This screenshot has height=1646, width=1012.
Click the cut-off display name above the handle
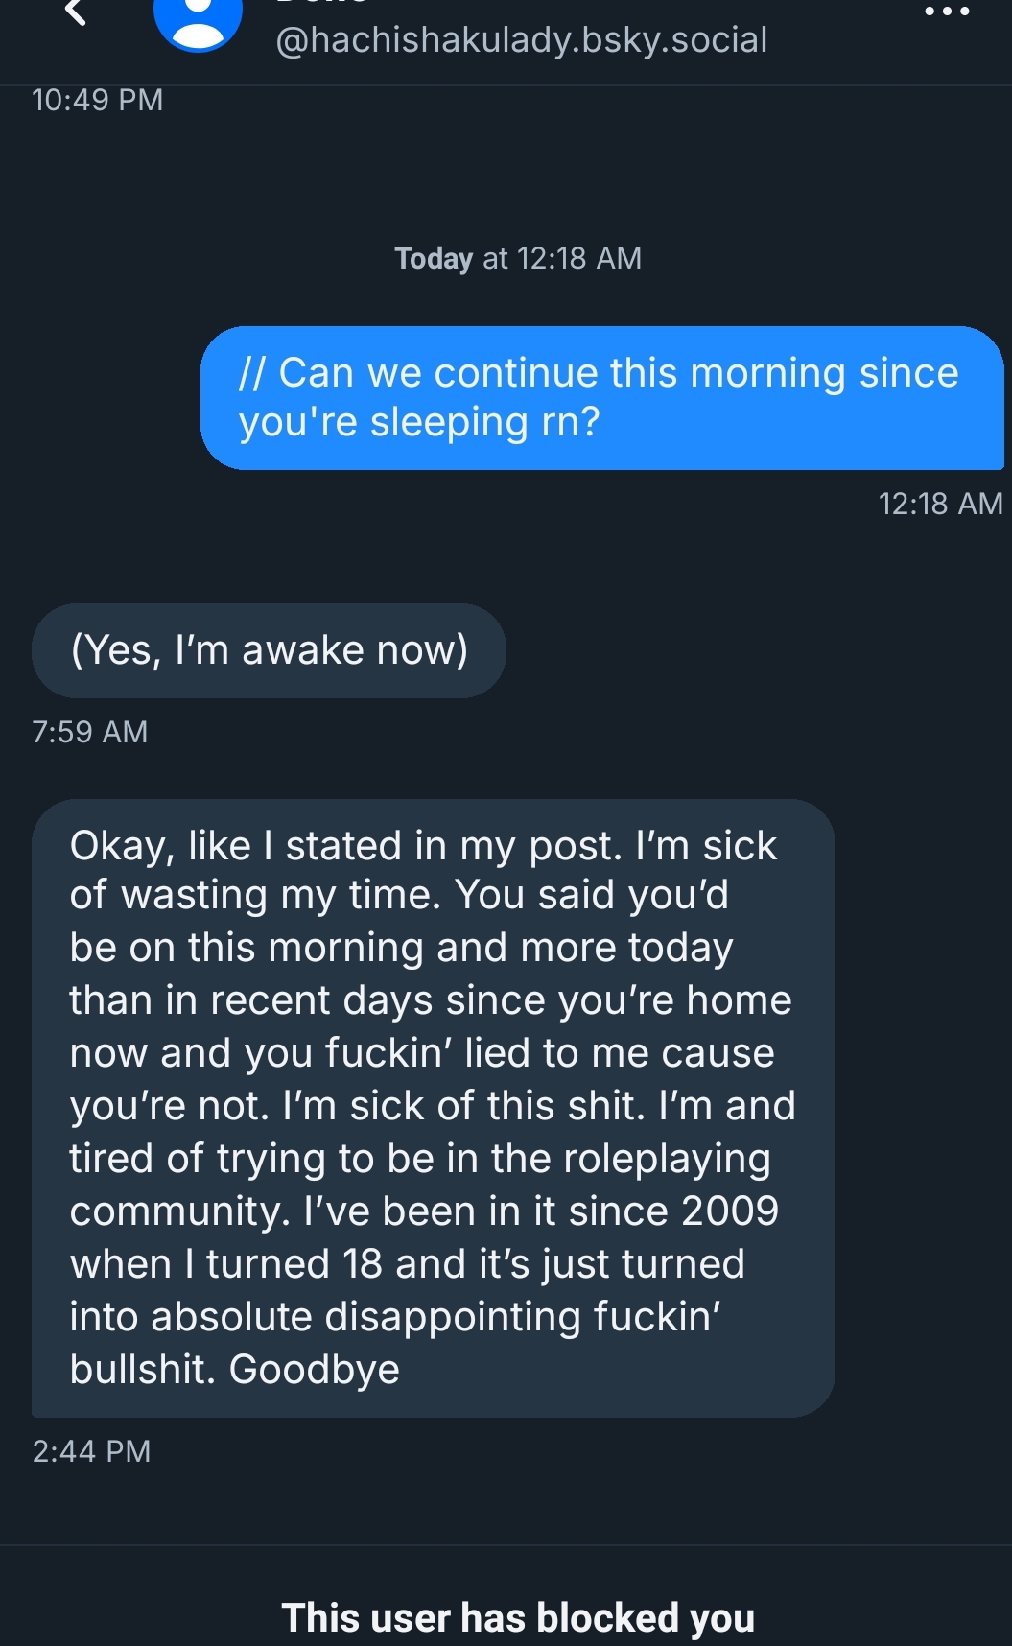click(x=321, y=4)
